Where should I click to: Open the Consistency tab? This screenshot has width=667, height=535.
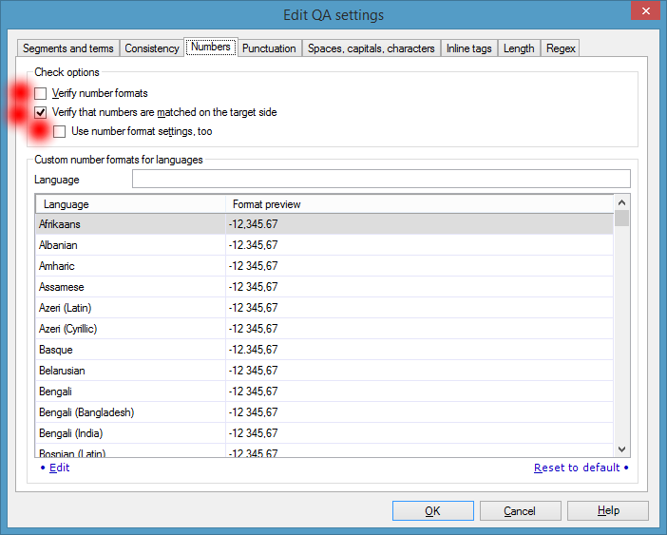pyautogui.click(x=151, y=48)
